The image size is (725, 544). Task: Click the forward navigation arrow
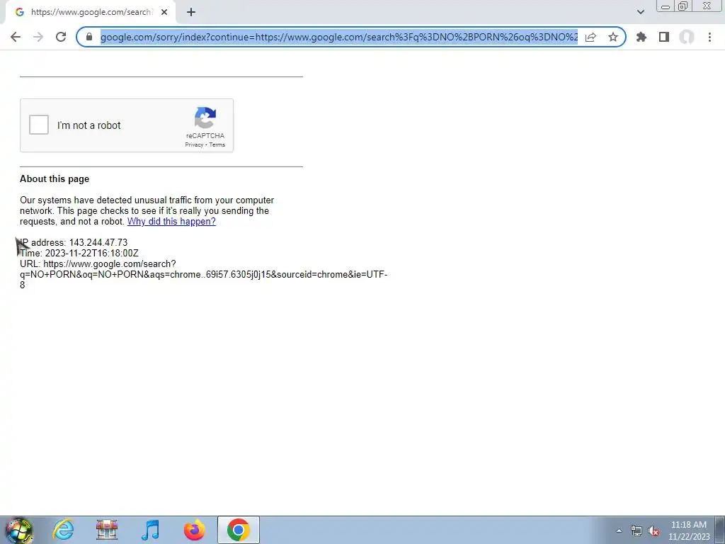(38, 37)
